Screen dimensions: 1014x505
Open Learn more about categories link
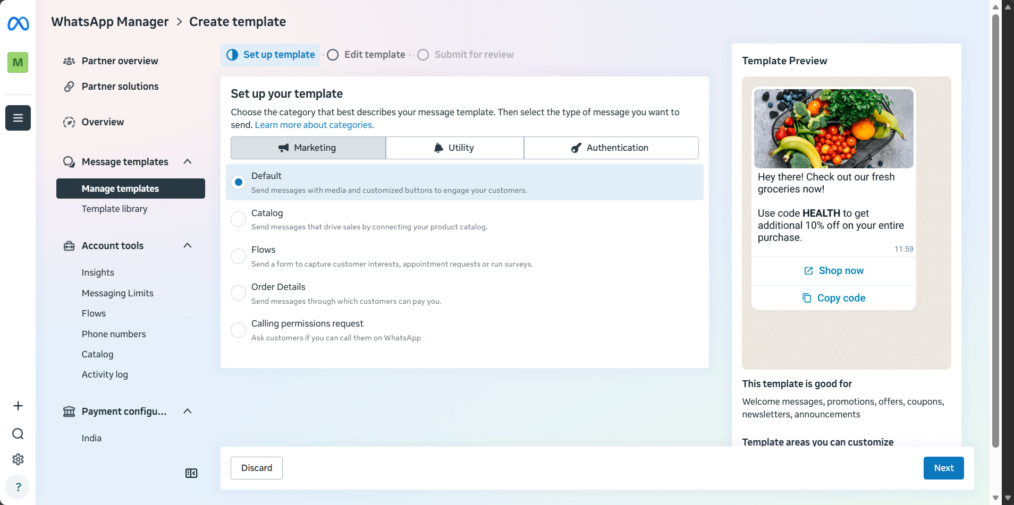315,125
